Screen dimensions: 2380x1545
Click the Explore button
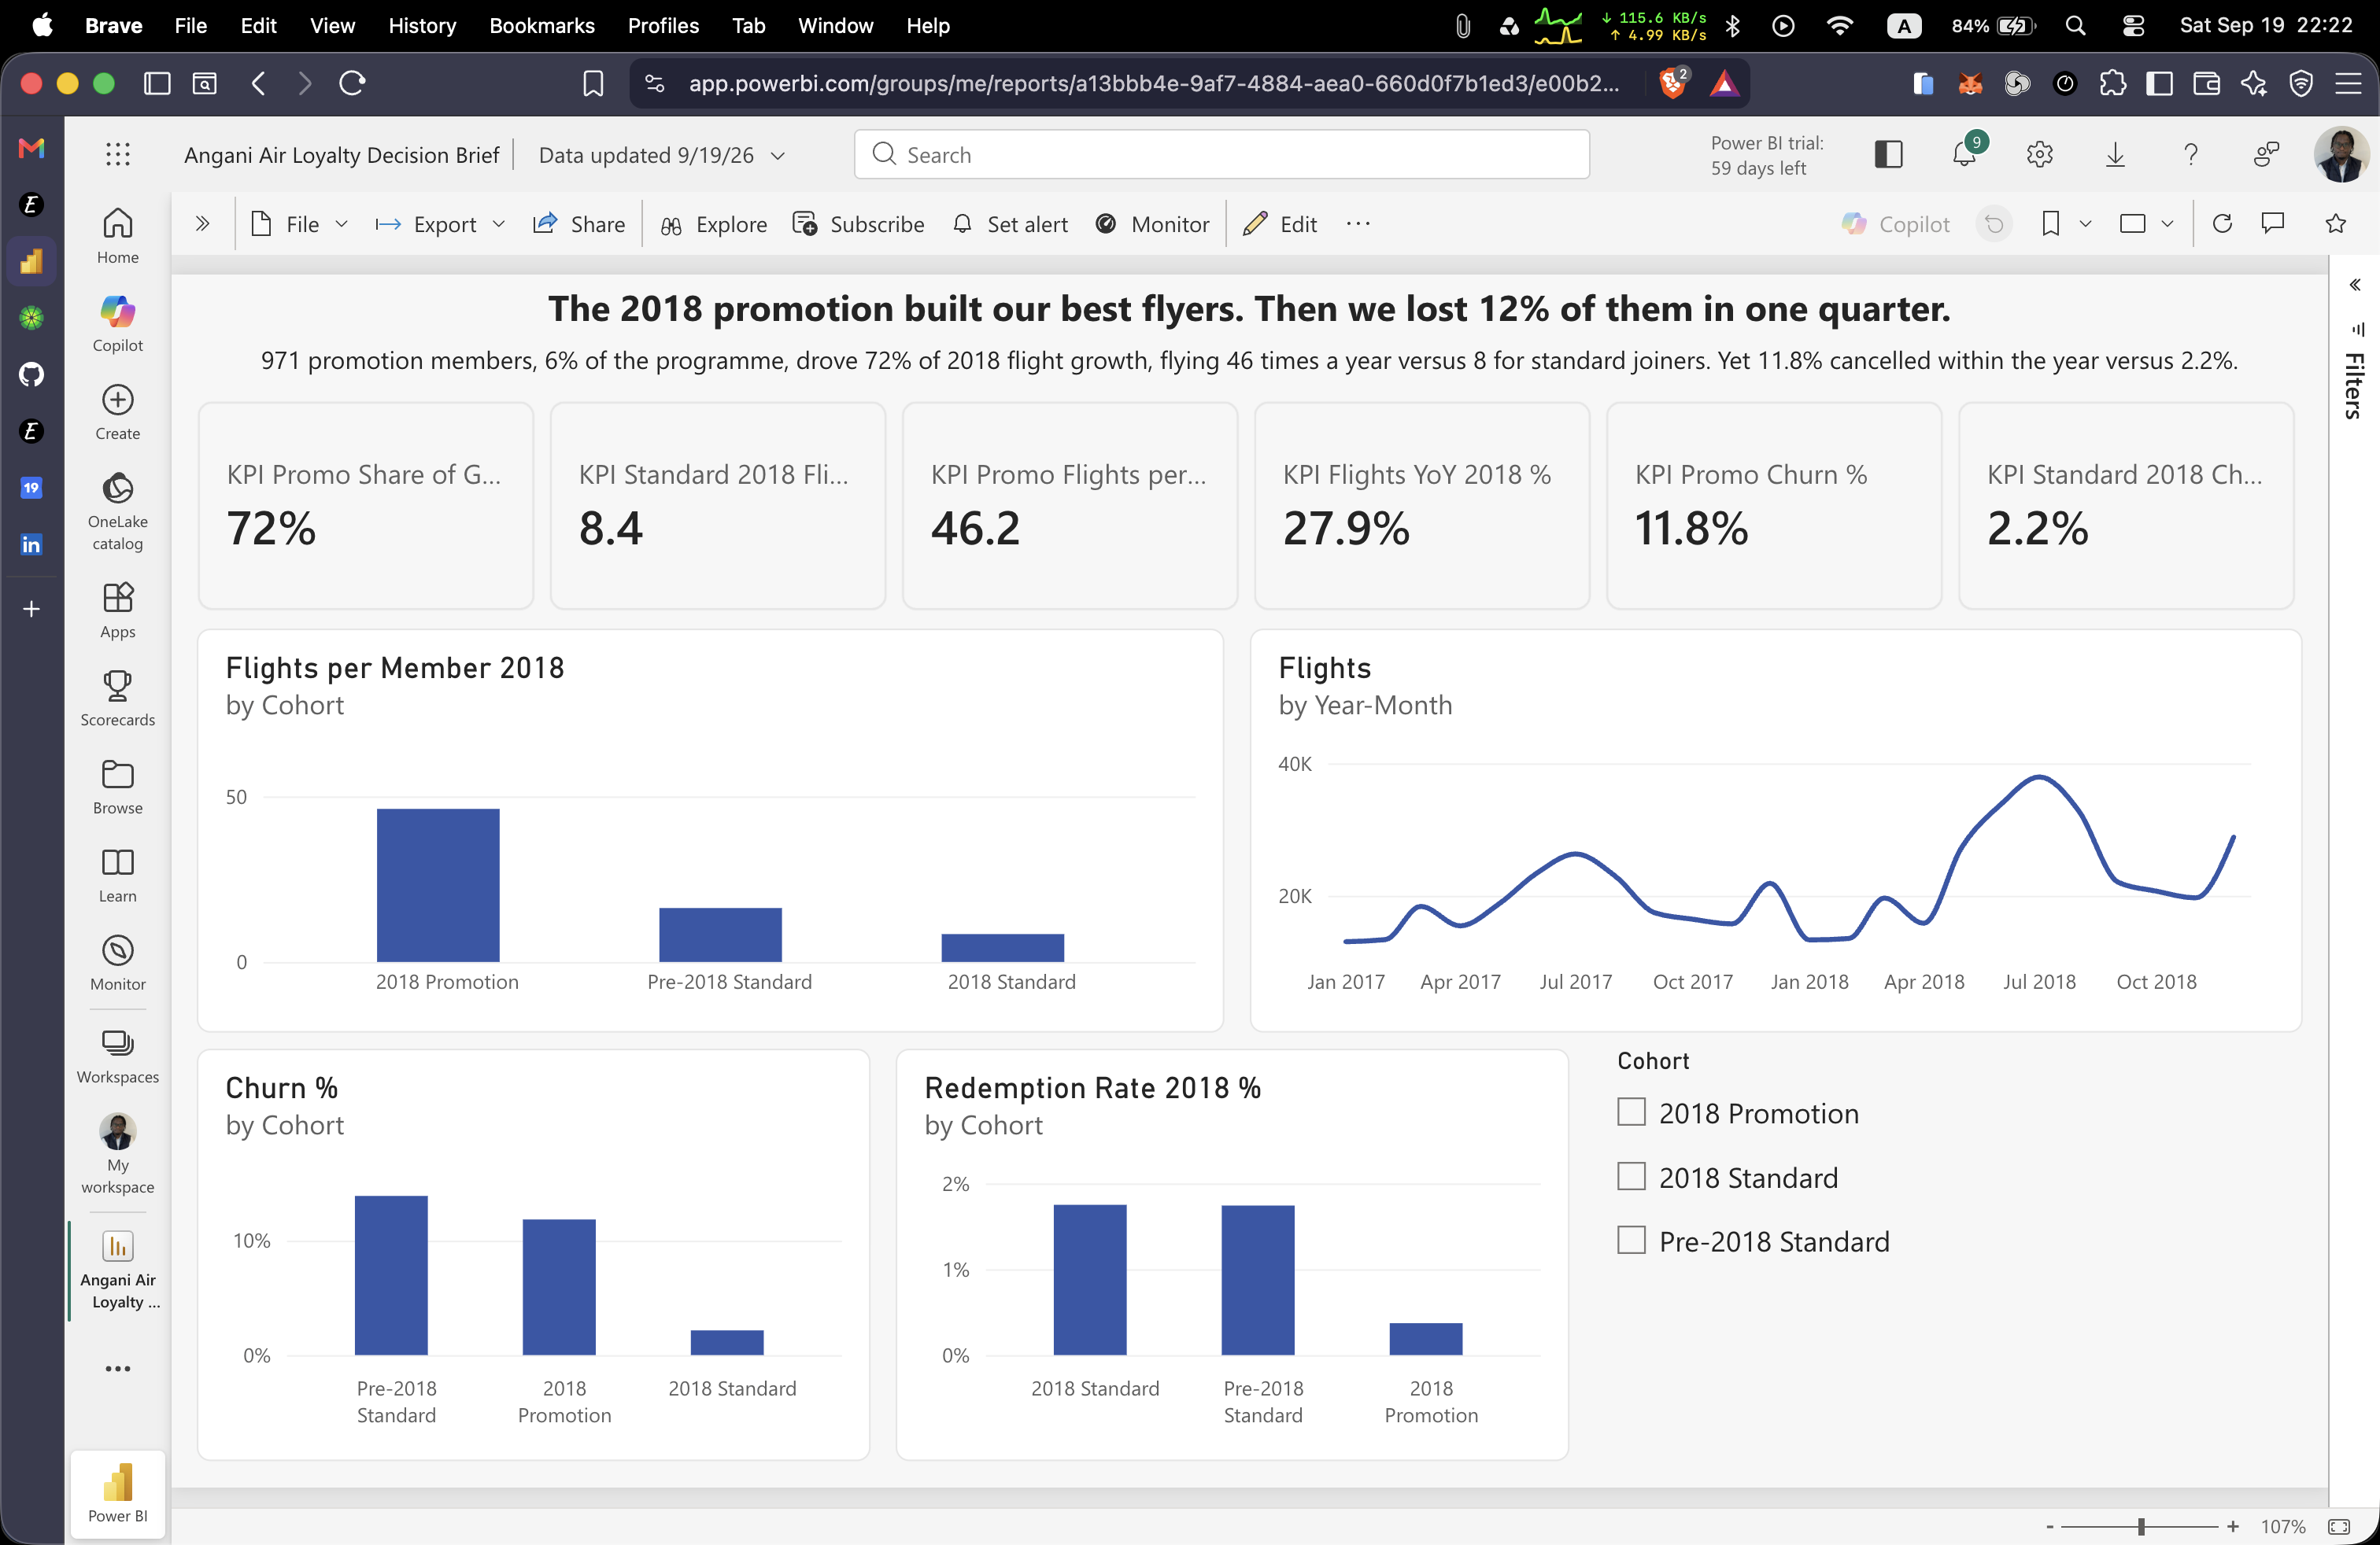tap(714, 224)
